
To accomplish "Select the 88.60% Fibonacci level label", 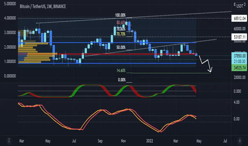I will pyautogui.click(x=121, y=23).
